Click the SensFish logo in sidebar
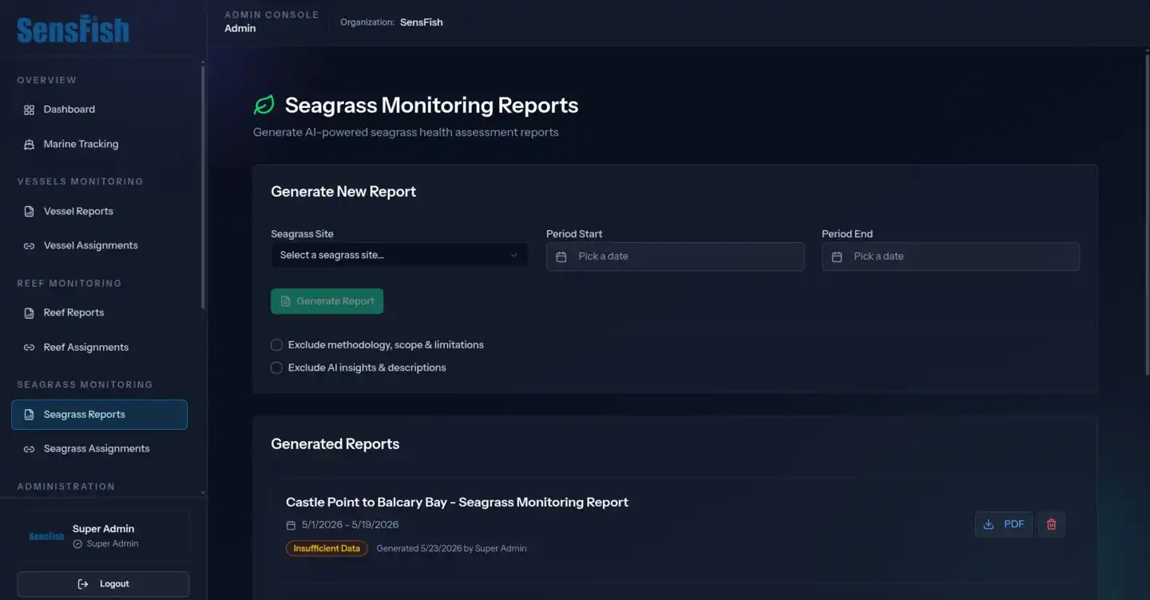Screen dimensions: 1150x600 pyautogui.click(x=73, y=30)
